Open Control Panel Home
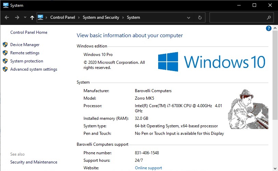Viewport: 278px width, 171px height. (29, 32)
